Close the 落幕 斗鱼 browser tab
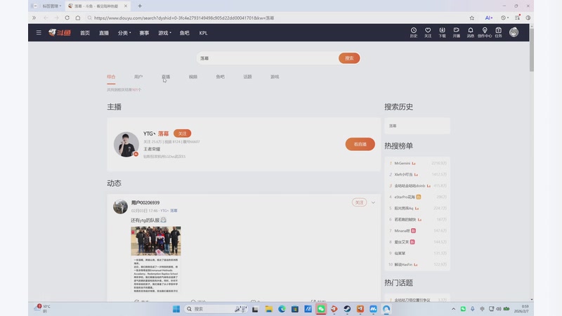This screenshot has height=316, width=562. pyautogui.click(x=126, y=6)
